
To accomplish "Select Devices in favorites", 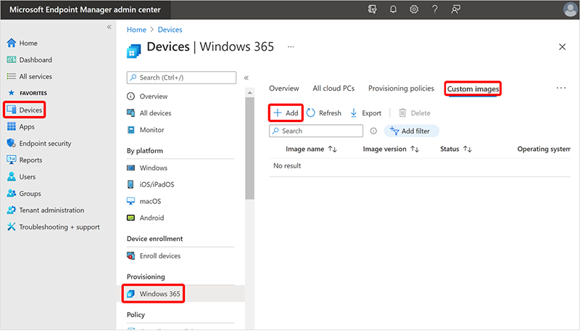I will pyautogui.click(x=25, y=110).
